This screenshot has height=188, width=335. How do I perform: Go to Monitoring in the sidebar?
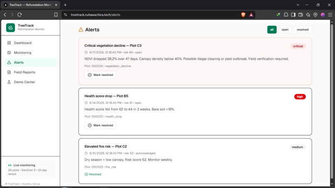[31, 53]
